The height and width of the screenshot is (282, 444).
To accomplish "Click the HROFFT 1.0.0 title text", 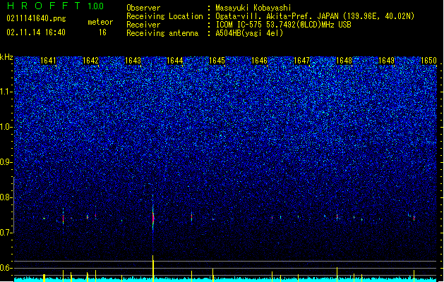I will 55,6.
